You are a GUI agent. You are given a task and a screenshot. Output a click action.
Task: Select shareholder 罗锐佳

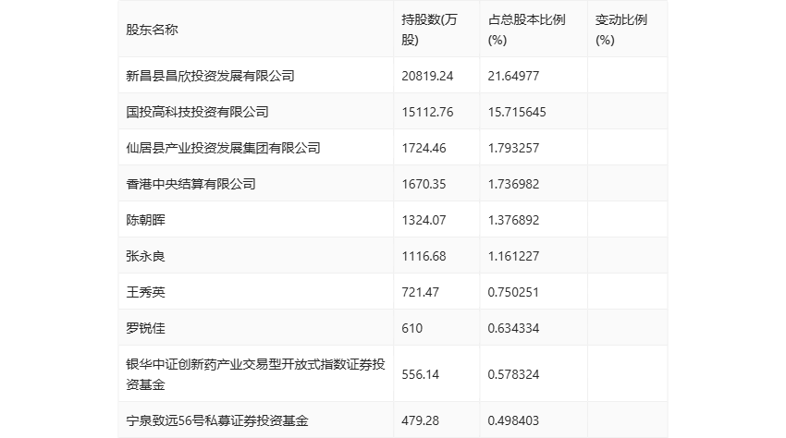point(145,328)
